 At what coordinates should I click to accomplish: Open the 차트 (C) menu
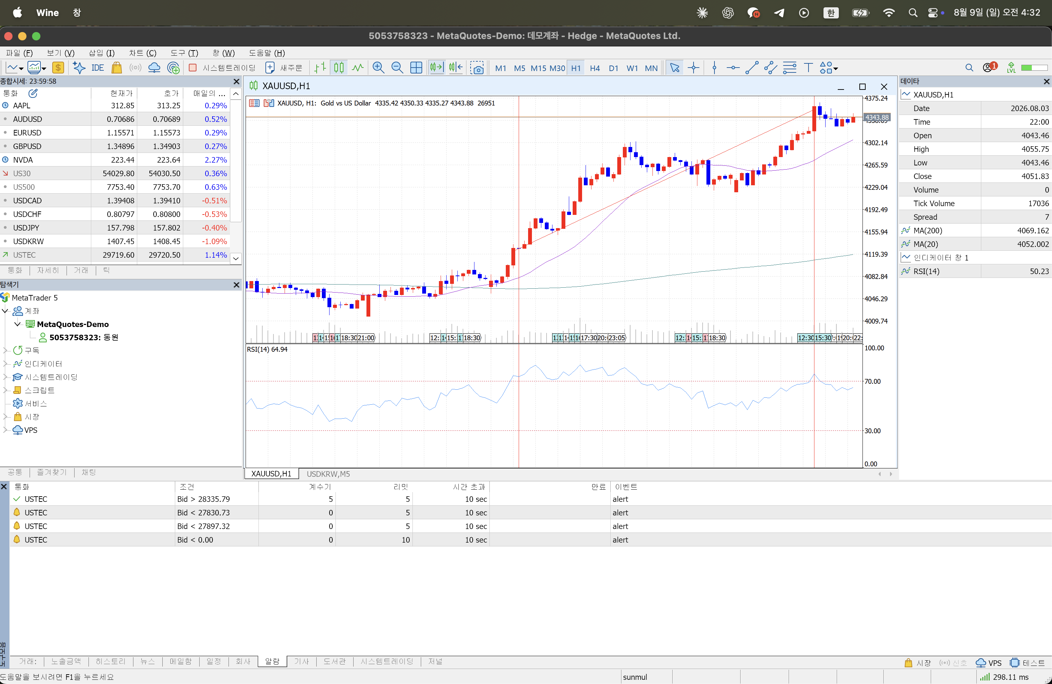pos(142,53)
